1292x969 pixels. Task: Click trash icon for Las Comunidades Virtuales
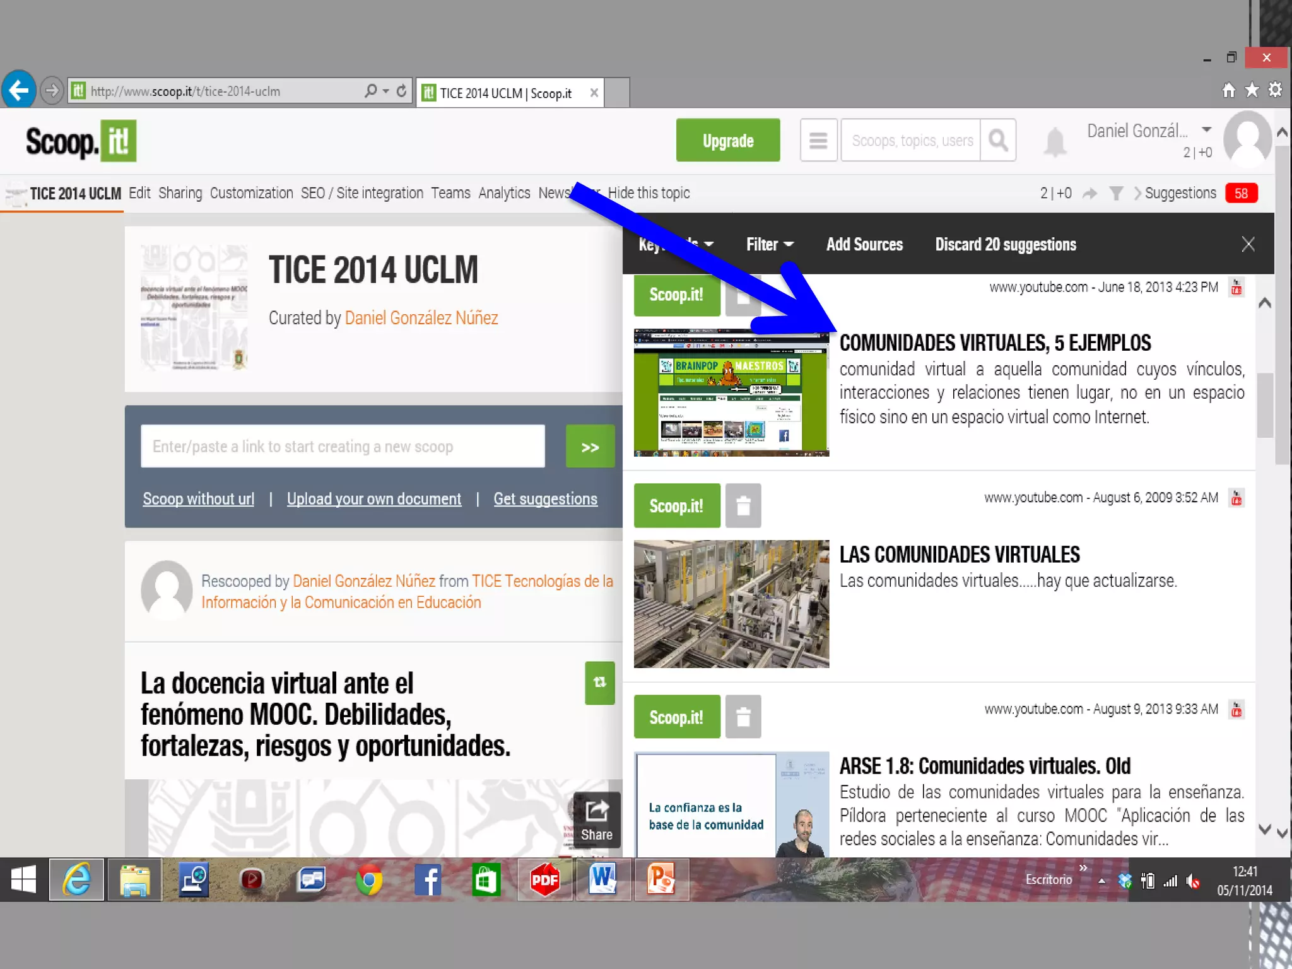tap(743, 505)
